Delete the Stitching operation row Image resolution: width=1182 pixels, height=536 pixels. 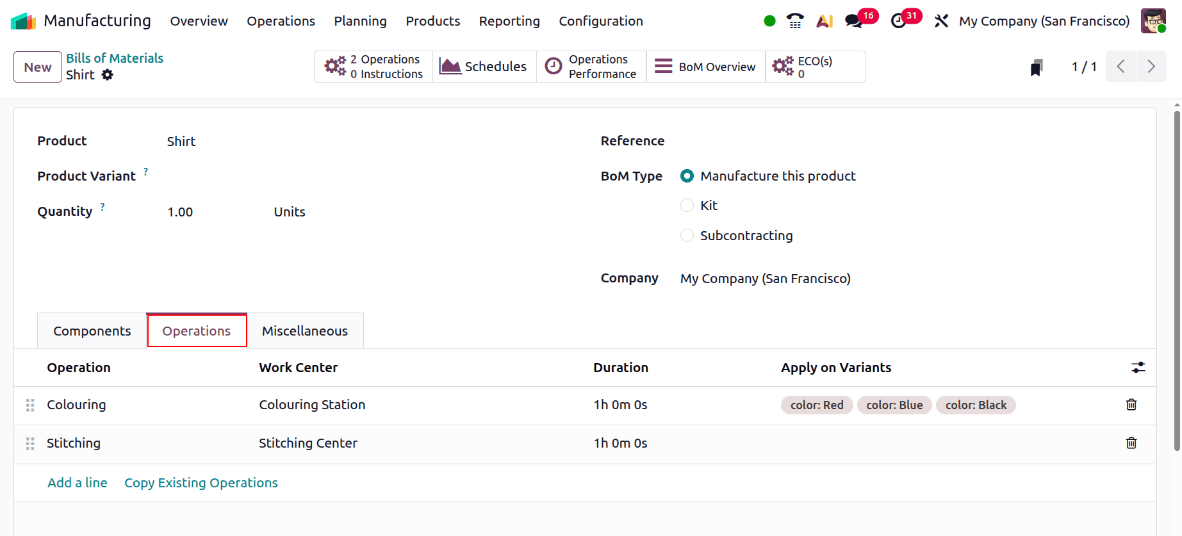[1131, 443]
